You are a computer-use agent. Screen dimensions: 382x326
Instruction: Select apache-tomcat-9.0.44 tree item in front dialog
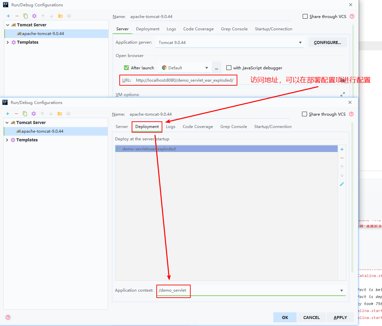point(56,131)
